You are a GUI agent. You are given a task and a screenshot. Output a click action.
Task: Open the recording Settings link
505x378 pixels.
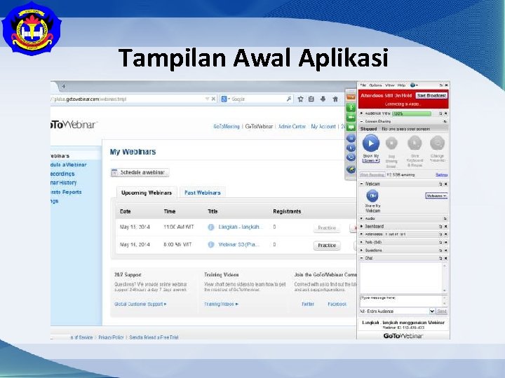coord(442,175)
